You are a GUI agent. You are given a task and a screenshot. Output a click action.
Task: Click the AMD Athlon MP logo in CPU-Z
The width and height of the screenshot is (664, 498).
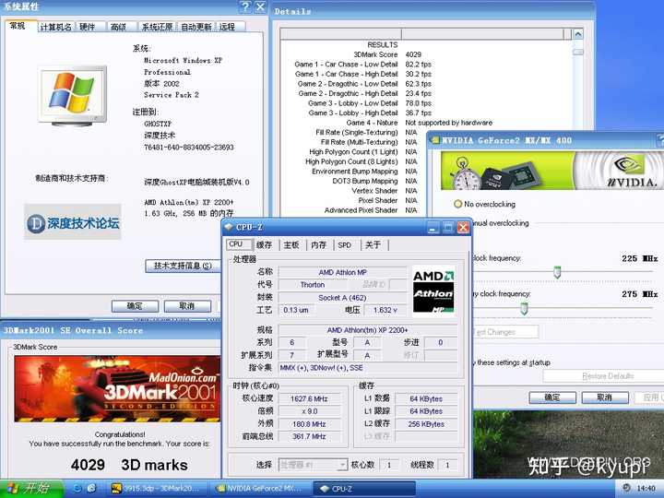coord(433,291)
